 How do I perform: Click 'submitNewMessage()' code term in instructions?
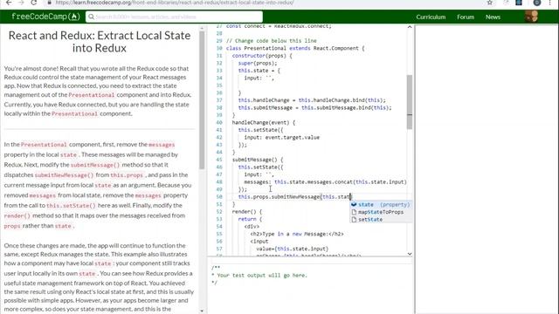click(x=64, y=175)
